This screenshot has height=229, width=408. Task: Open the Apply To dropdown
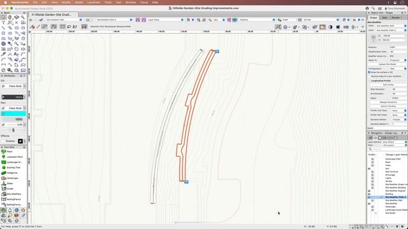point(398,60)
